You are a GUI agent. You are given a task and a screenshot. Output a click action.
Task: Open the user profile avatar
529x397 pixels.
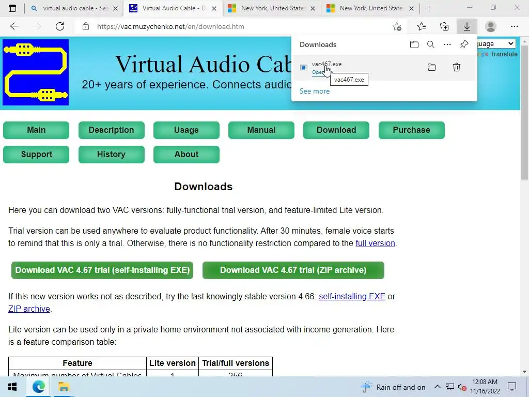[x=491, y=26]
